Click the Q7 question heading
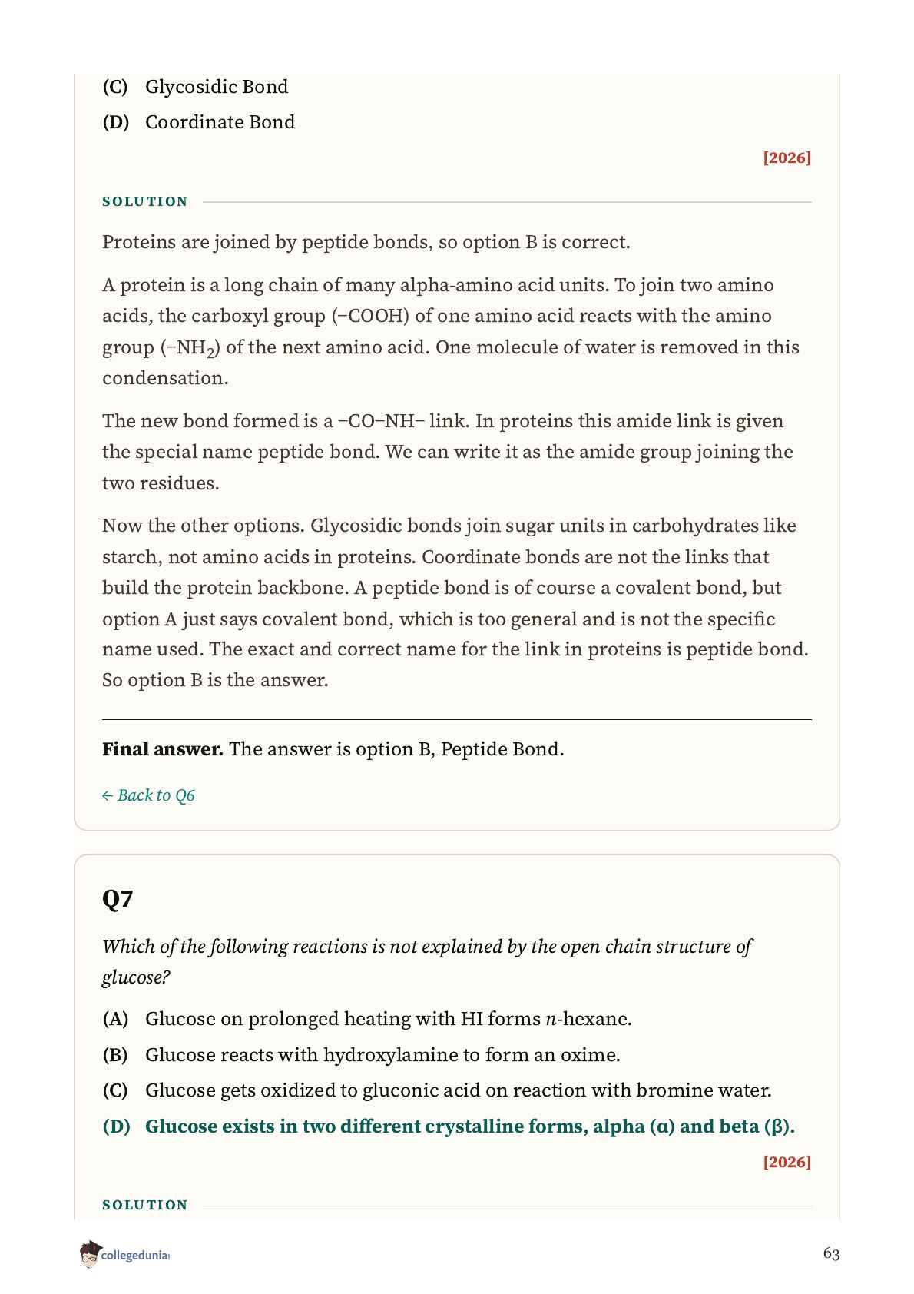The width and height of the screenshot is (914, 1294). (118, 899)
